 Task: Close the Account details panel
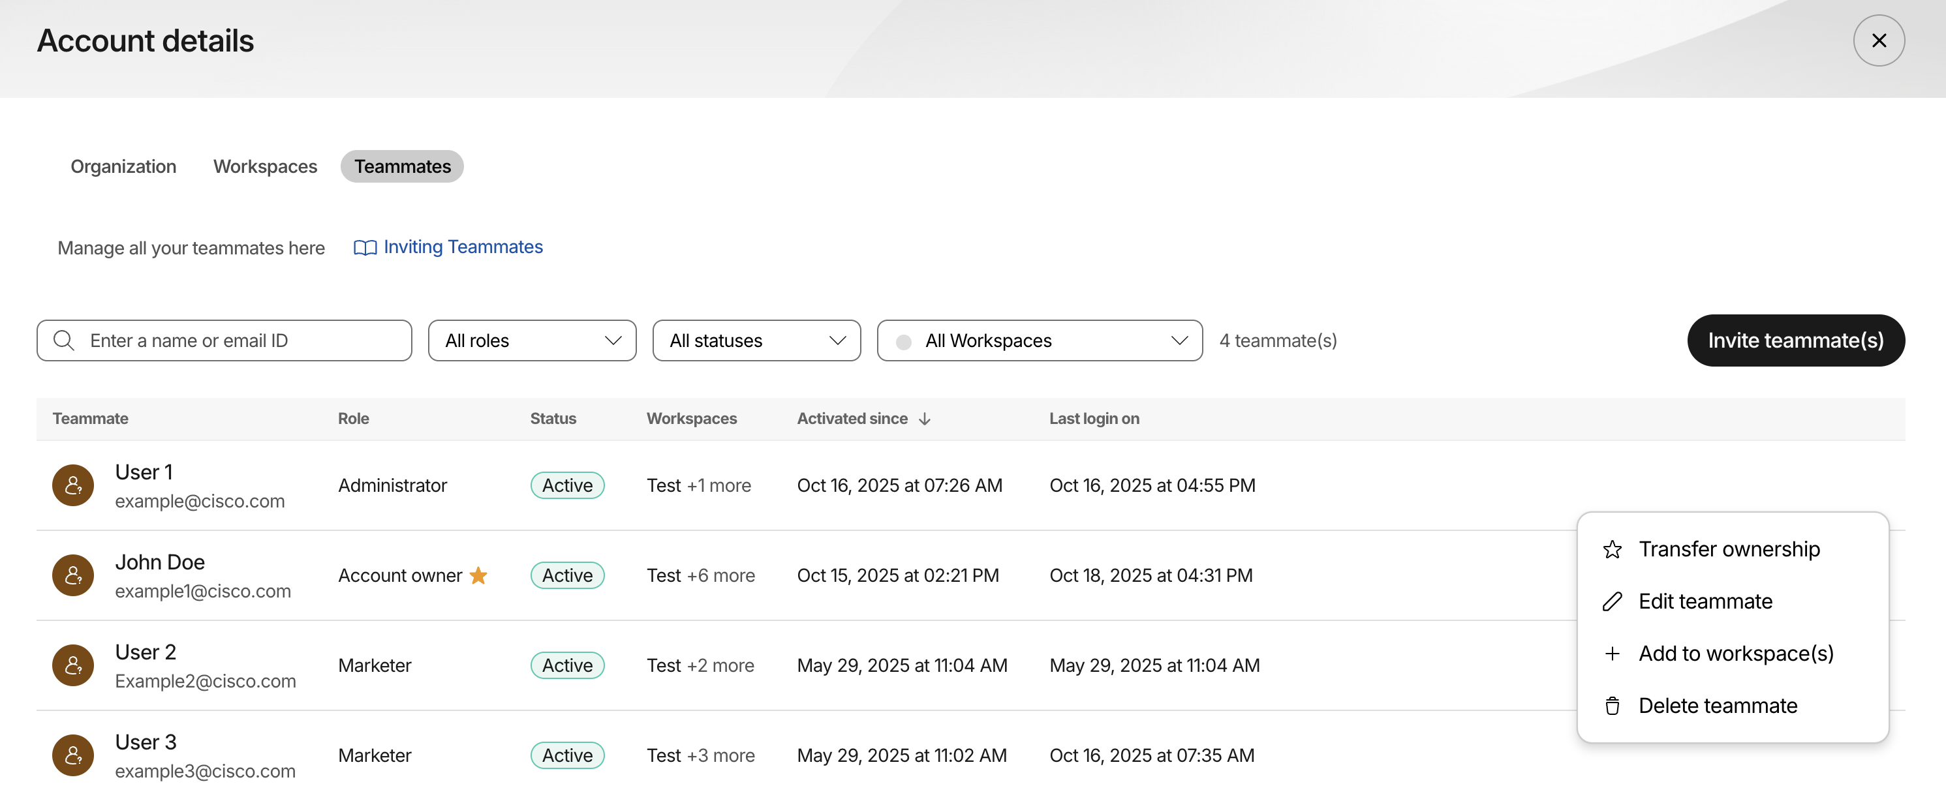click(1878, 40)
